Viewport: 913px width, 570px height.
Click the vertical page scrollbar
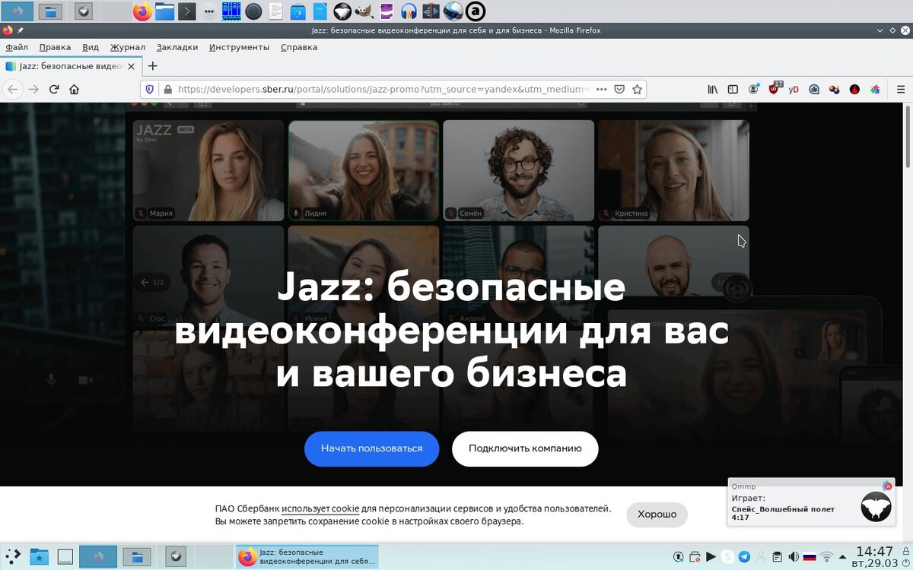[x=908, y=137]
